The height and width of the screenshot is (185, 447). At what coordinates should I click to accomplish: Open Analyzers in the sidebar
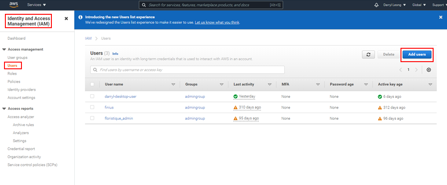(21, 133)
